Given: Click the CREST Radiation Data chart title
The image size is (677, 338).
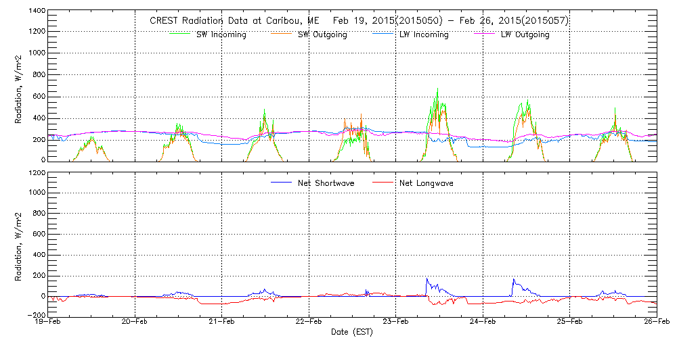Looking at the screenshot, I should (x=359, y=21).
